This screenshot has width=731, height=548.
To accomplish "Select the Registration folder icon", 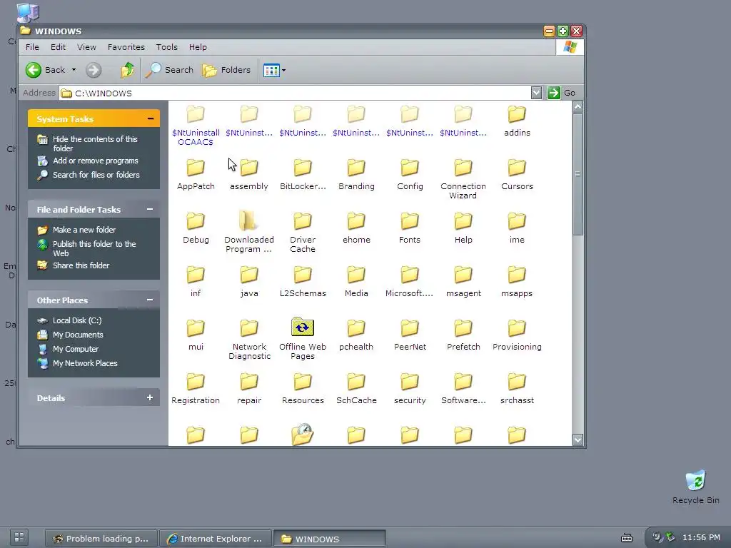I will point(196,382).
